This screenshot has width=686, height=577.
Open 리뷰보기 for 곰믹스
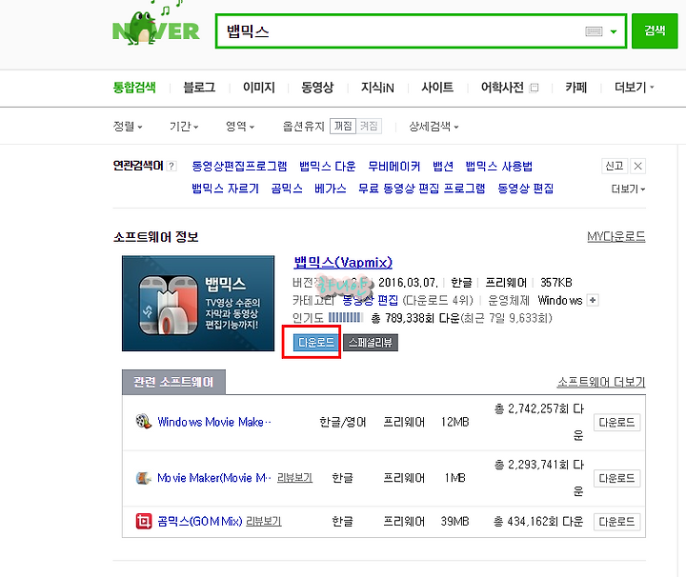264,521
